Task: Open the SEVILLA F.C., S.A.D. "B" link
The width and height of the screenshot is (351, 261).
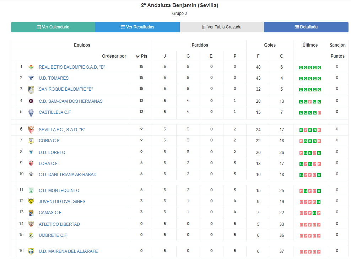Action: (x=62, y=130)
